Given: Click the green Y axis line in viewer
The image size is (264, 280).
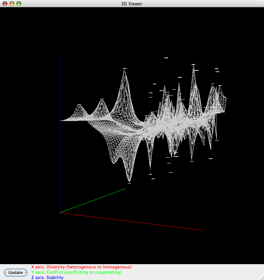Looking at the screenshot, I should coord(92,201).
